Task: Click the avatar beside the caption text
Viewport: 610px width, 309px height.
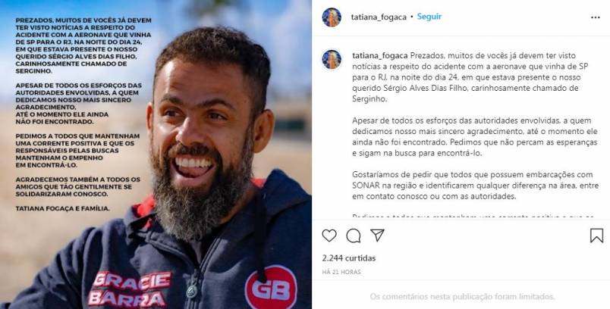Action: click(x=332, y=60)
